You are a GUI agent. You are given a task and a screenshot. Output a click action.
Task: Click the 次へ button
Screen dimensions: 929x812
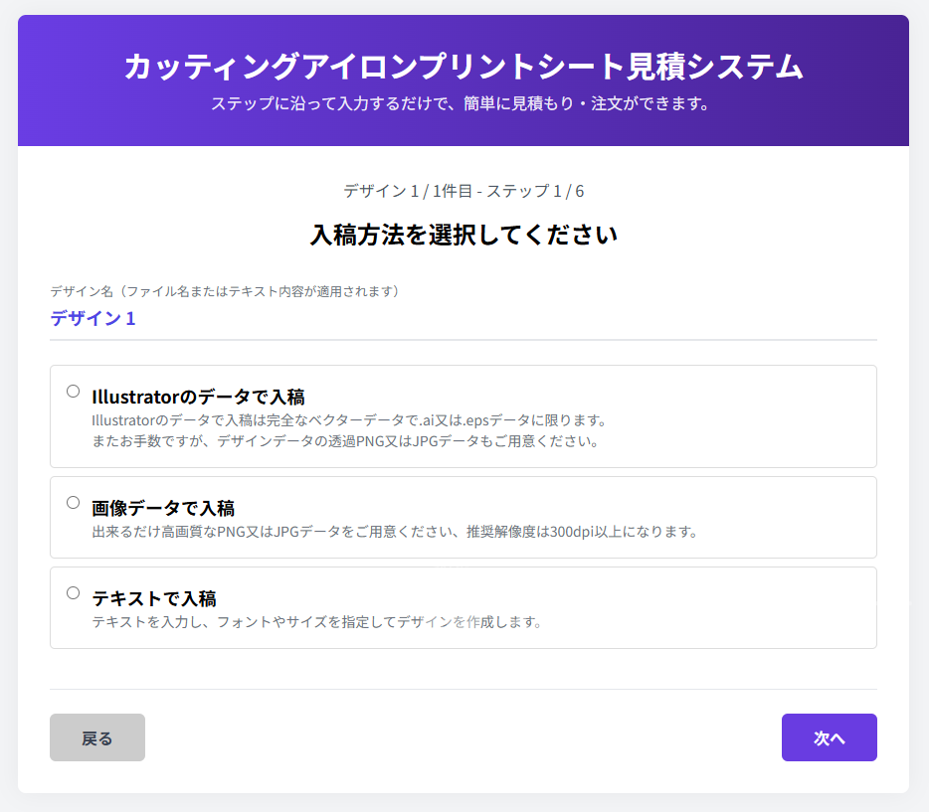829,737
